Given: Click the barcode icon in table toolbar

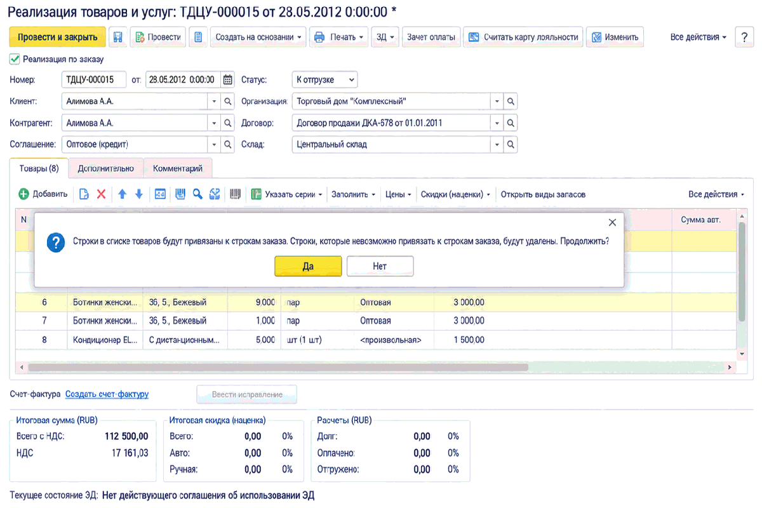Looking at the screenshot, I should [x=235, y=194].
